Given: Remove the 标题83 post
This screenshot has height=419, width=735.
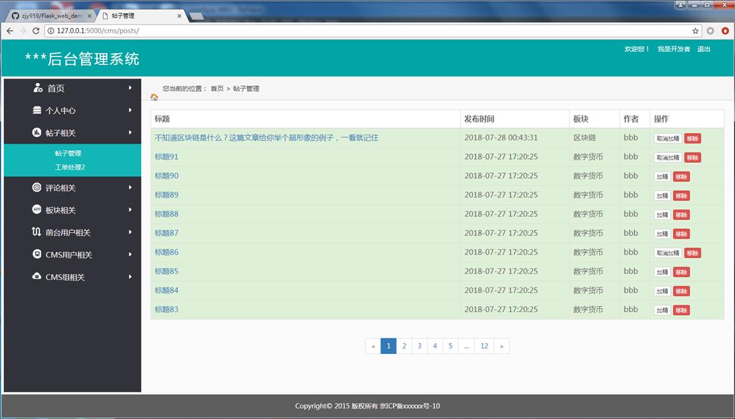Looking at the screenshot, I should coord(681,311).
